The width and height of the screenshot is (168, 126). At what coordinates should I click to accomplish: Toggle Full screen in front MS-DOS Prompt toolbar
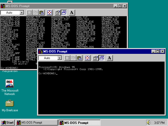(x=87, y=58)
